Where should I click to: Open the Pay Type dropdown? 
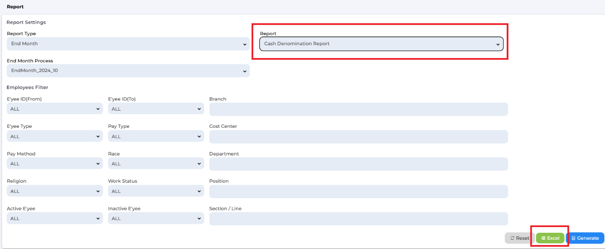(156, 137)
